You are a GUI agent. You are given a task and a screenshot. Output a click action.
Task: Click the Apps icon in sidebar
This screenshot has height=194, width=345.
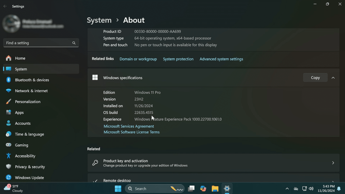pyautogui.click(x=9, y=112)
